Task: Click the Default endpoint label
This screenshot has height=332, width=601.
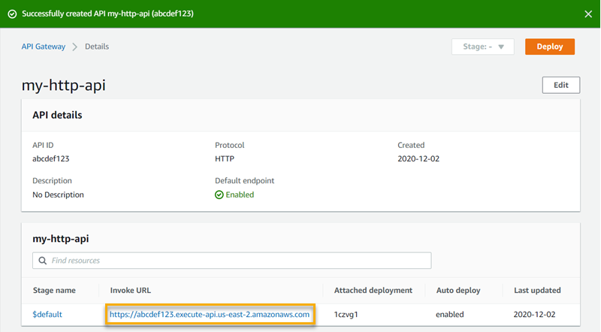Action: click(x=245, y=180)
